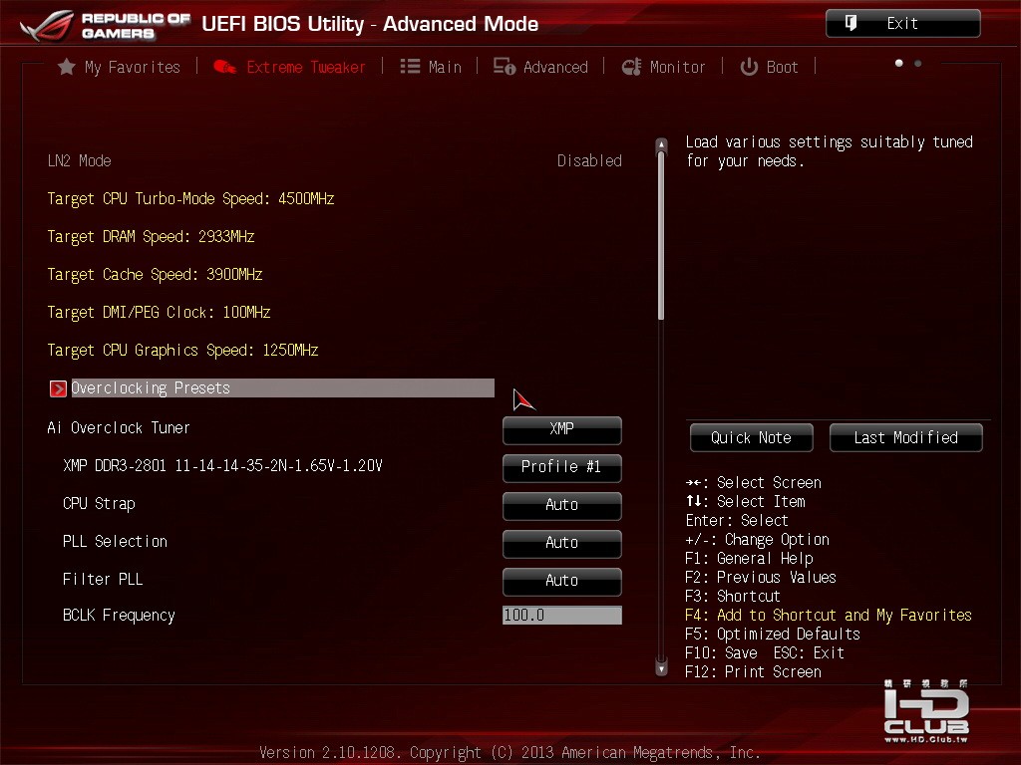Click the F1: General Help hint
This screenshot has width=1021, height=765.
[x=750, y=558]
